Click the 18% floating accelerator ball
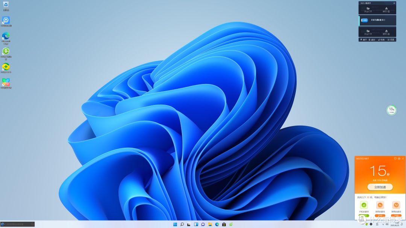Viewport: 406px width, 228px height. tap(391, 110)
